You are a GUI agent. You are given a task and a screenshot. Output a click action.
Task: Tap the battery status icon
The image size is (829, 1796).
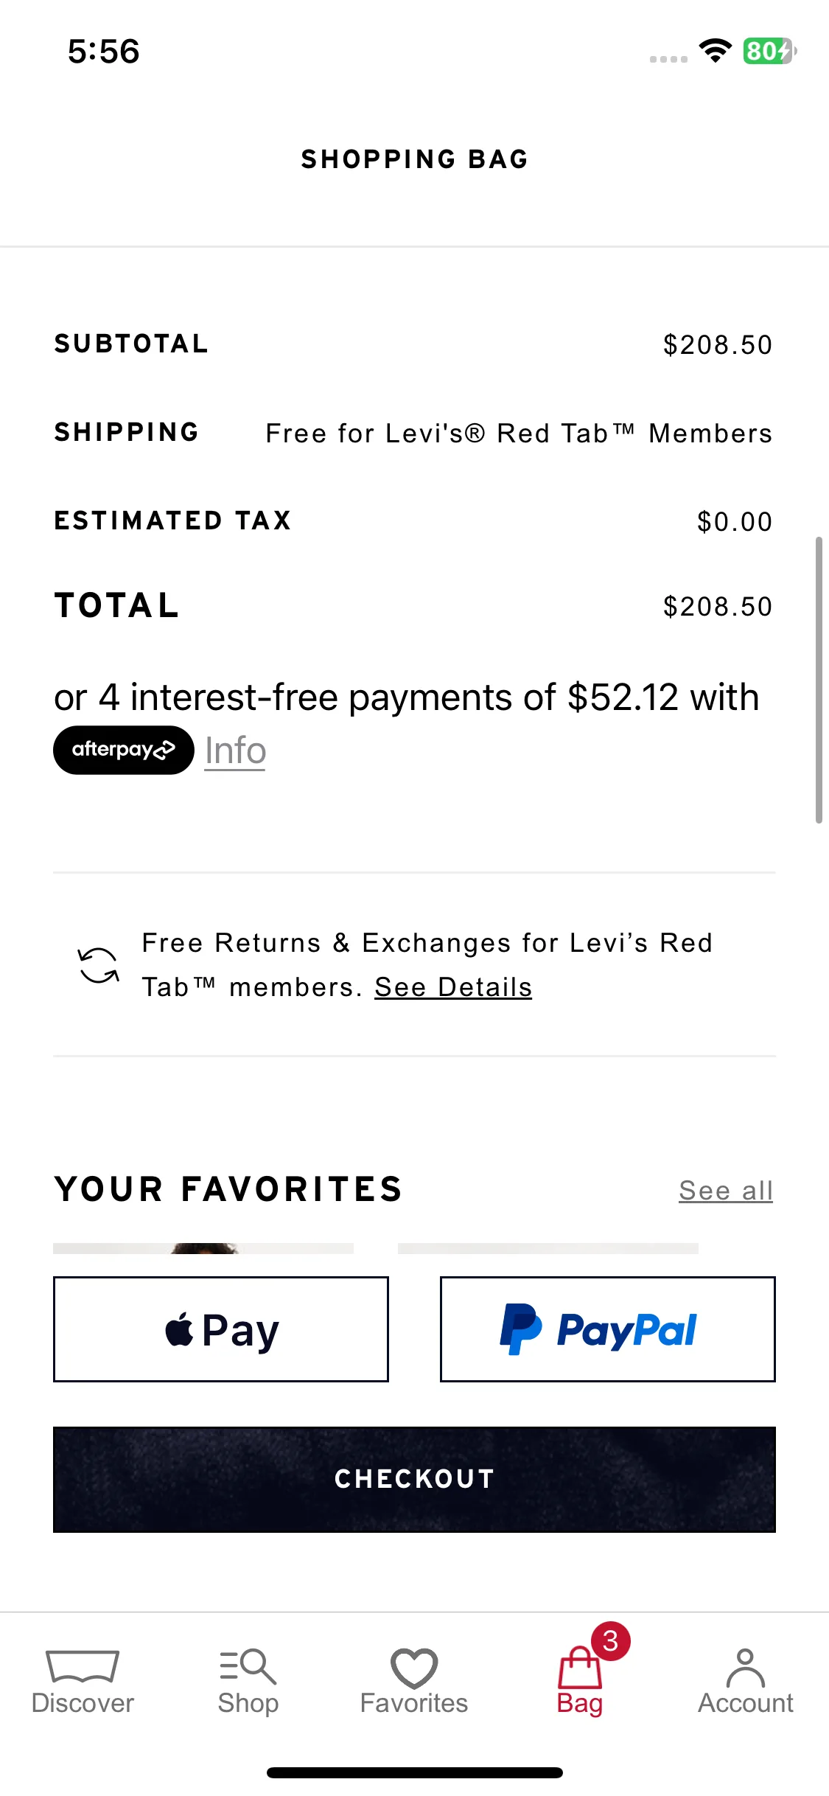(769, 51)
